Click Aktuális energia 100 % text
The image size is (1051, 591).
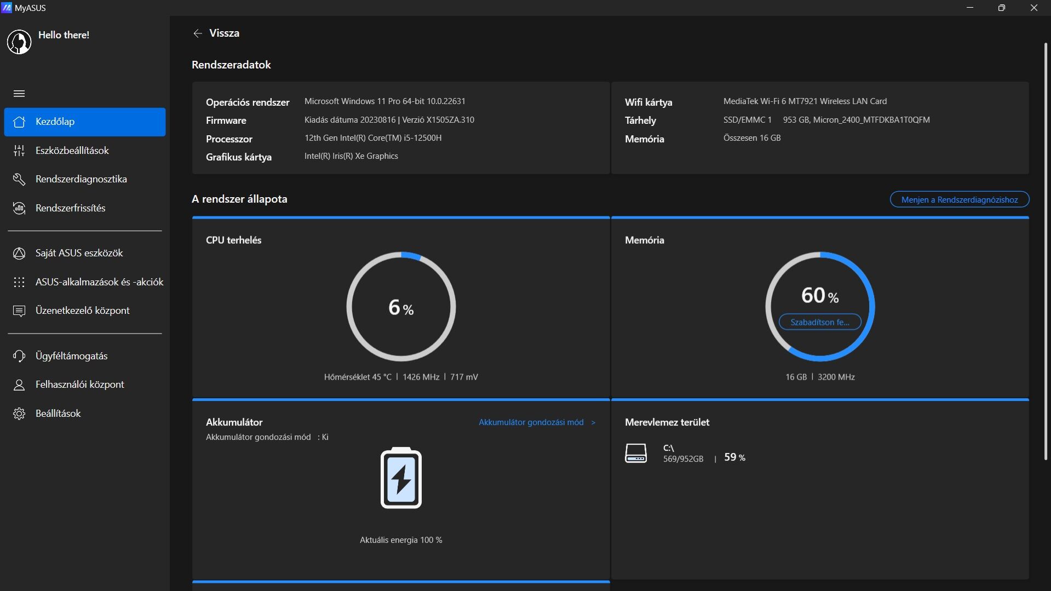point(401,540)
